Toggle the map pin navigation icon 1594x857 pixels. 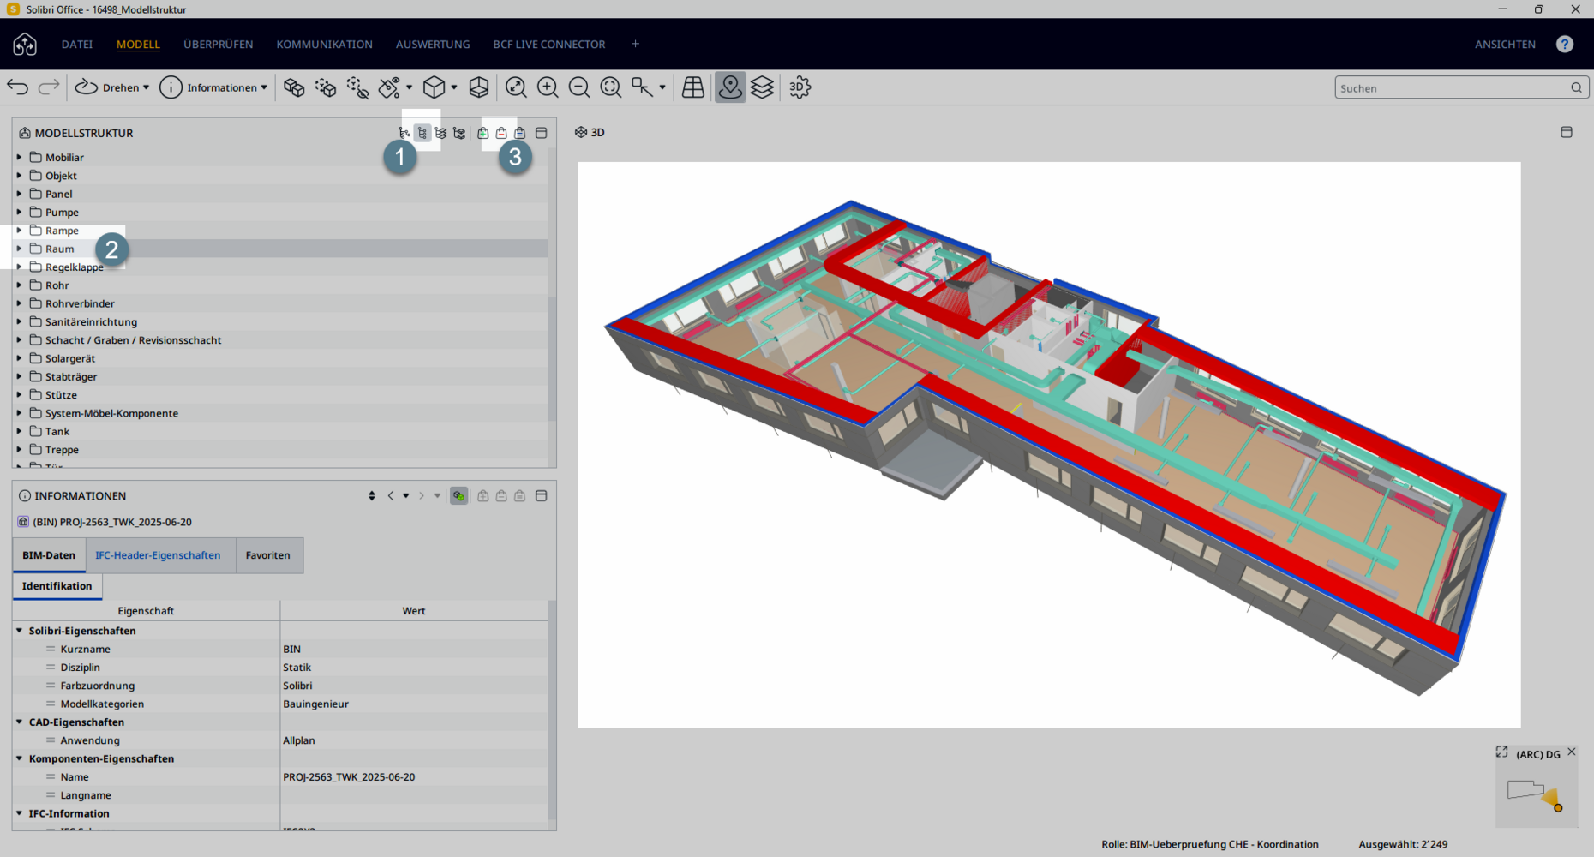pos(730,87)
